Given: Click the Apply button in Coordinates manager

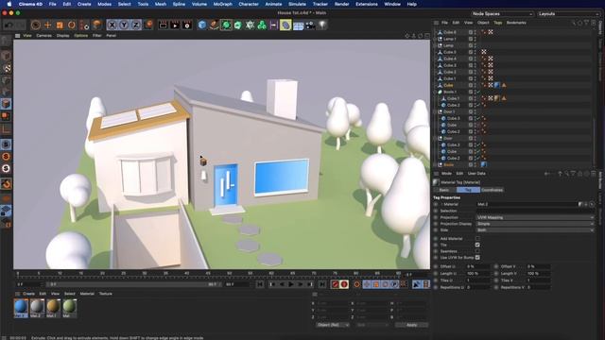Looking at the screenshot, I should [412, 325].
